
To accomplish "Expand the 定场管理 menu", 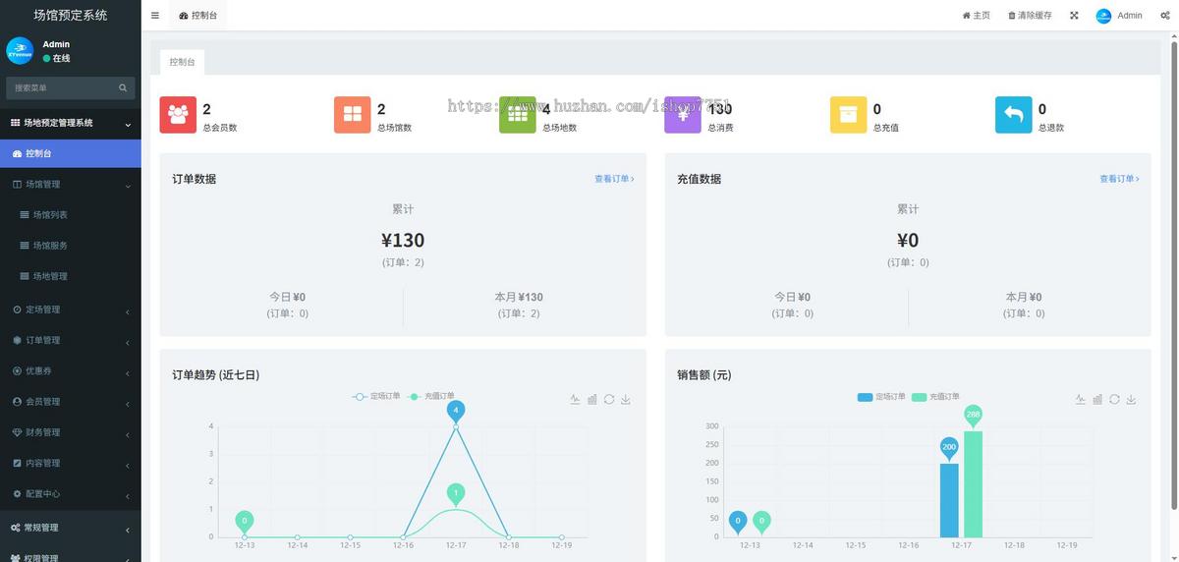I will [70, 309].
